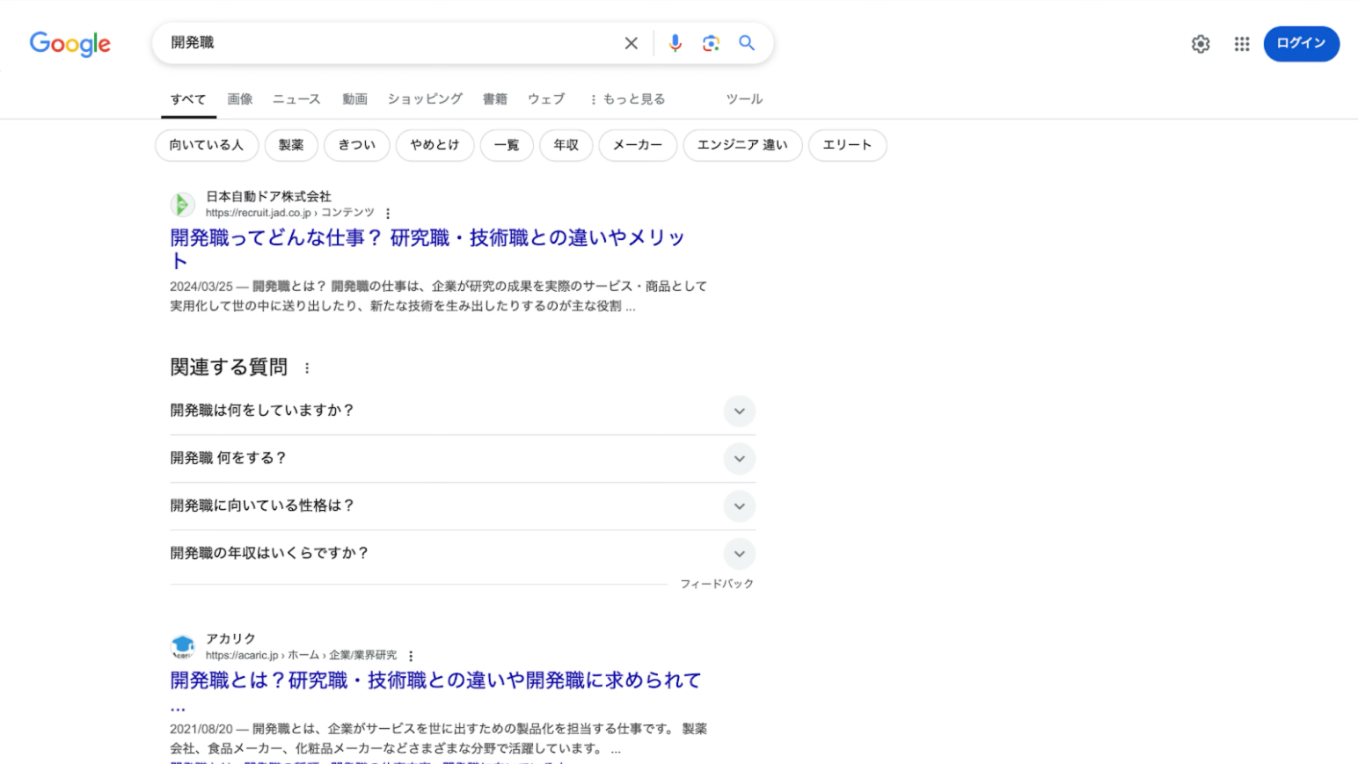
Task: Click the アカリク site name
Action: click(230, 639)
